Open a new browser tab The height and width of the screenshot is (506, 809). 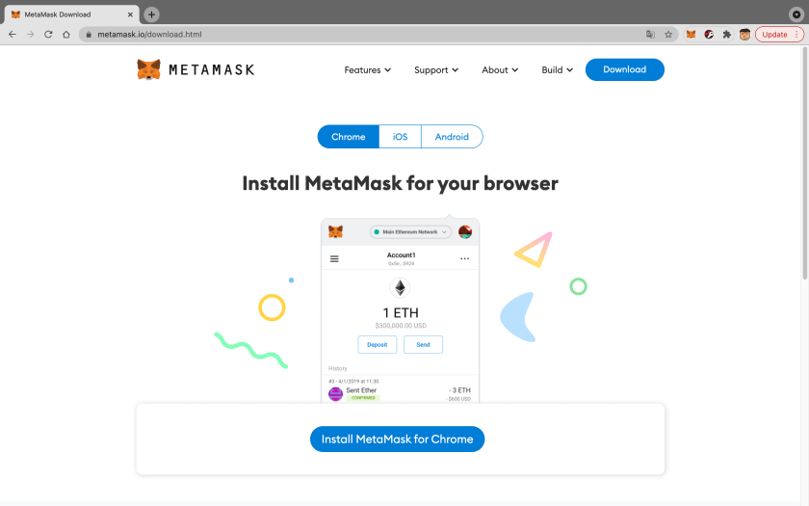(x=151, y=14)
